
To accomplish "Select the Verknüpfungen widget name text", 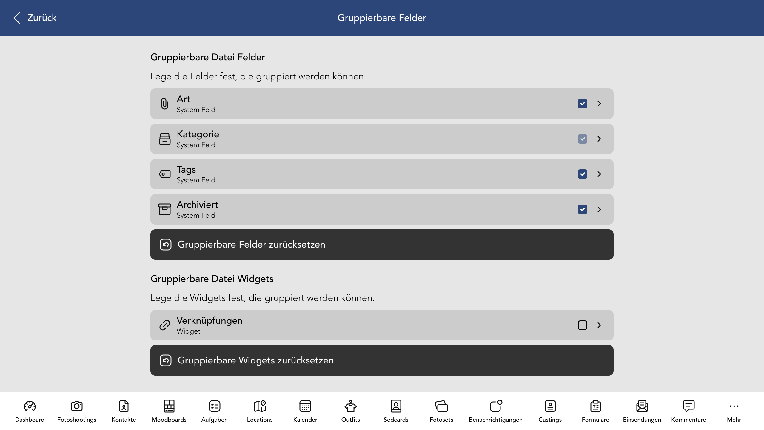I will (210, 321).
